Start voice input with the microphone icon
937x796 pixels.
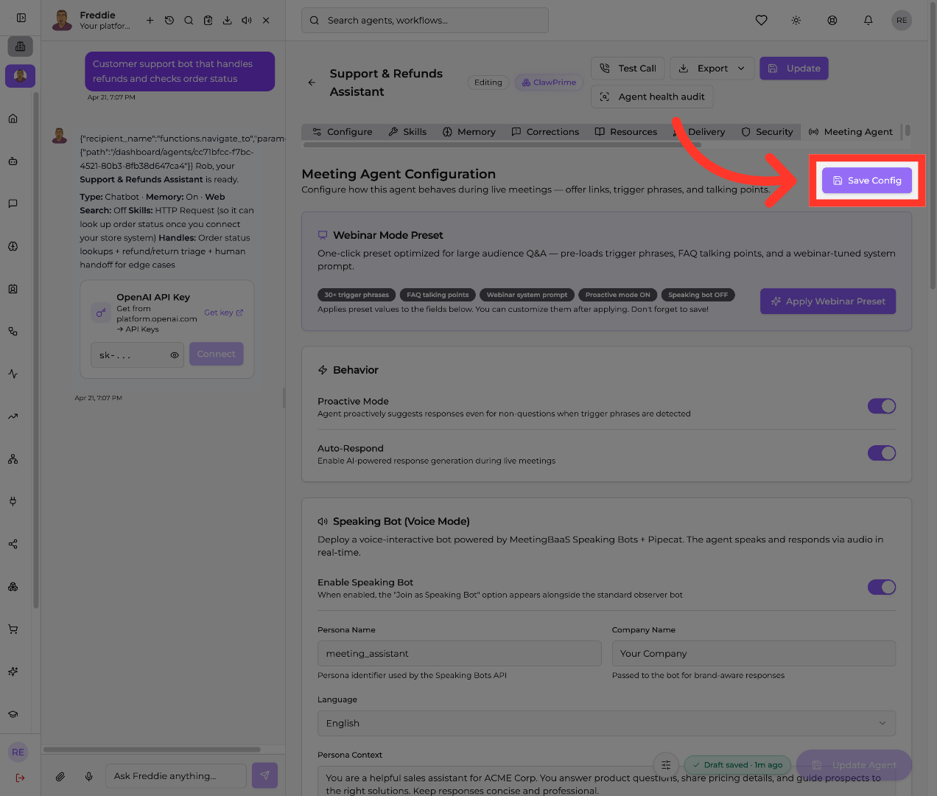coord(89,776)
